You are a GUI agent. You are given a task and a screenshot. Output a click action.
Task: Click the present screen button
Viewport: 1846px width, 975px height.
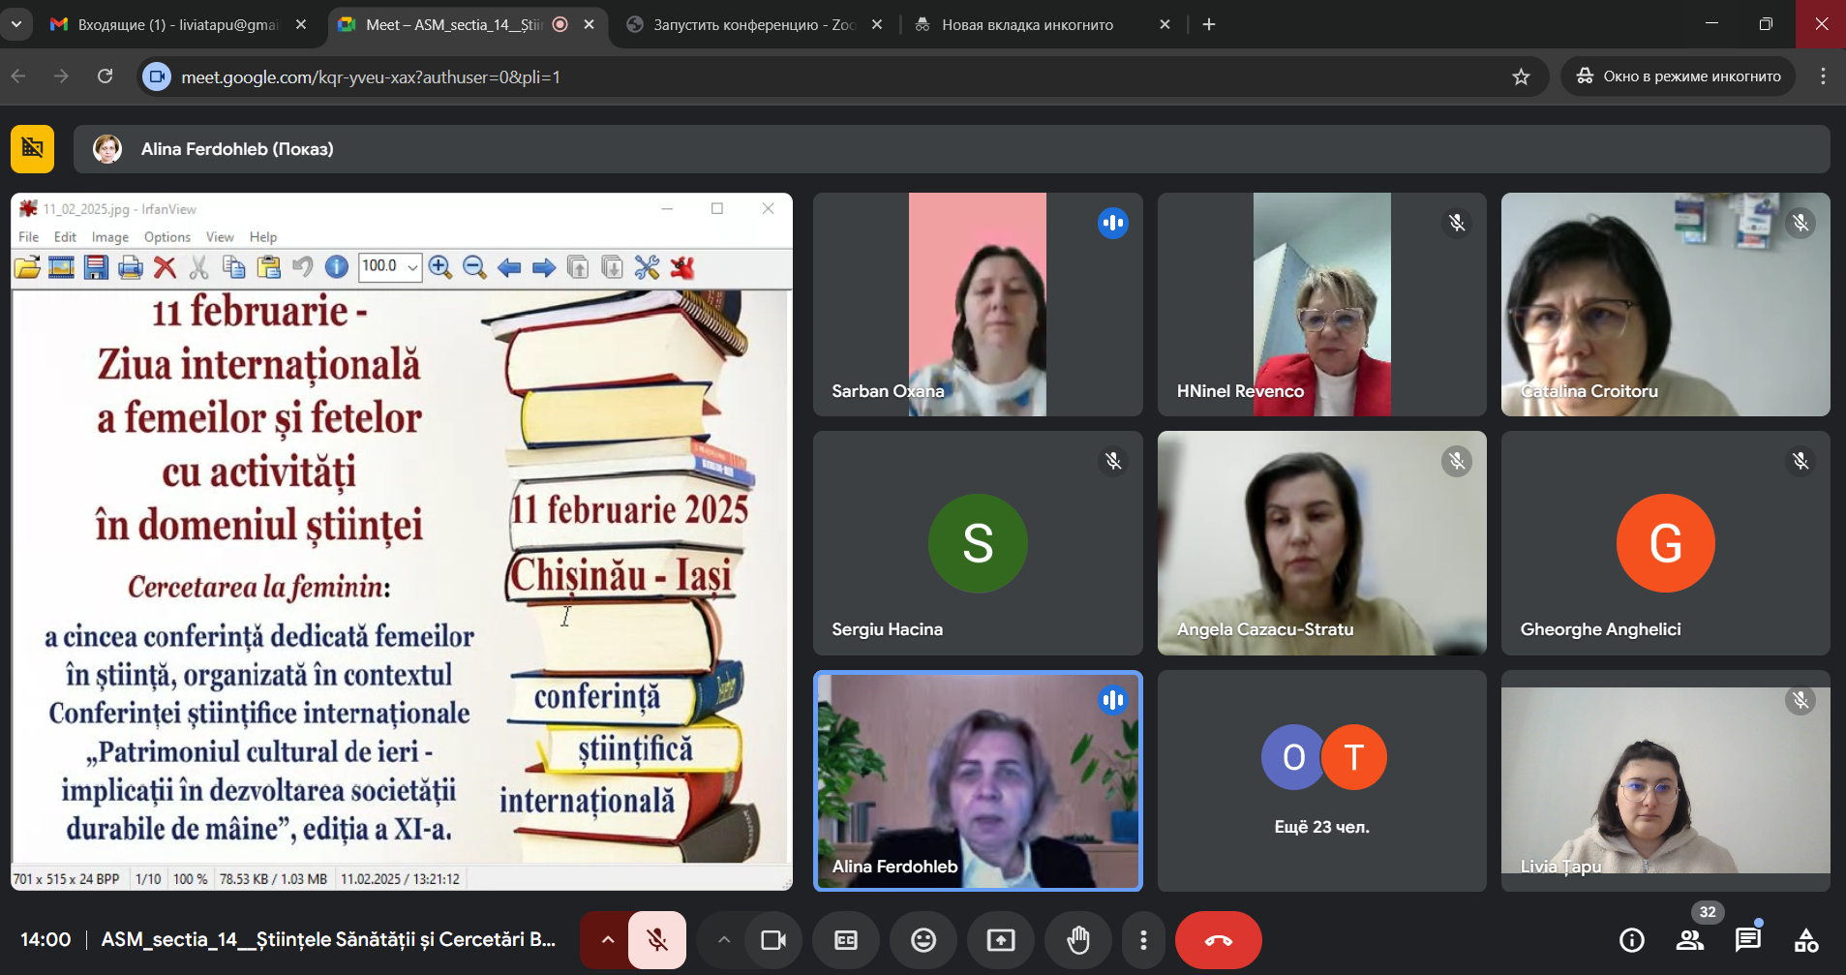point(1001,940)
